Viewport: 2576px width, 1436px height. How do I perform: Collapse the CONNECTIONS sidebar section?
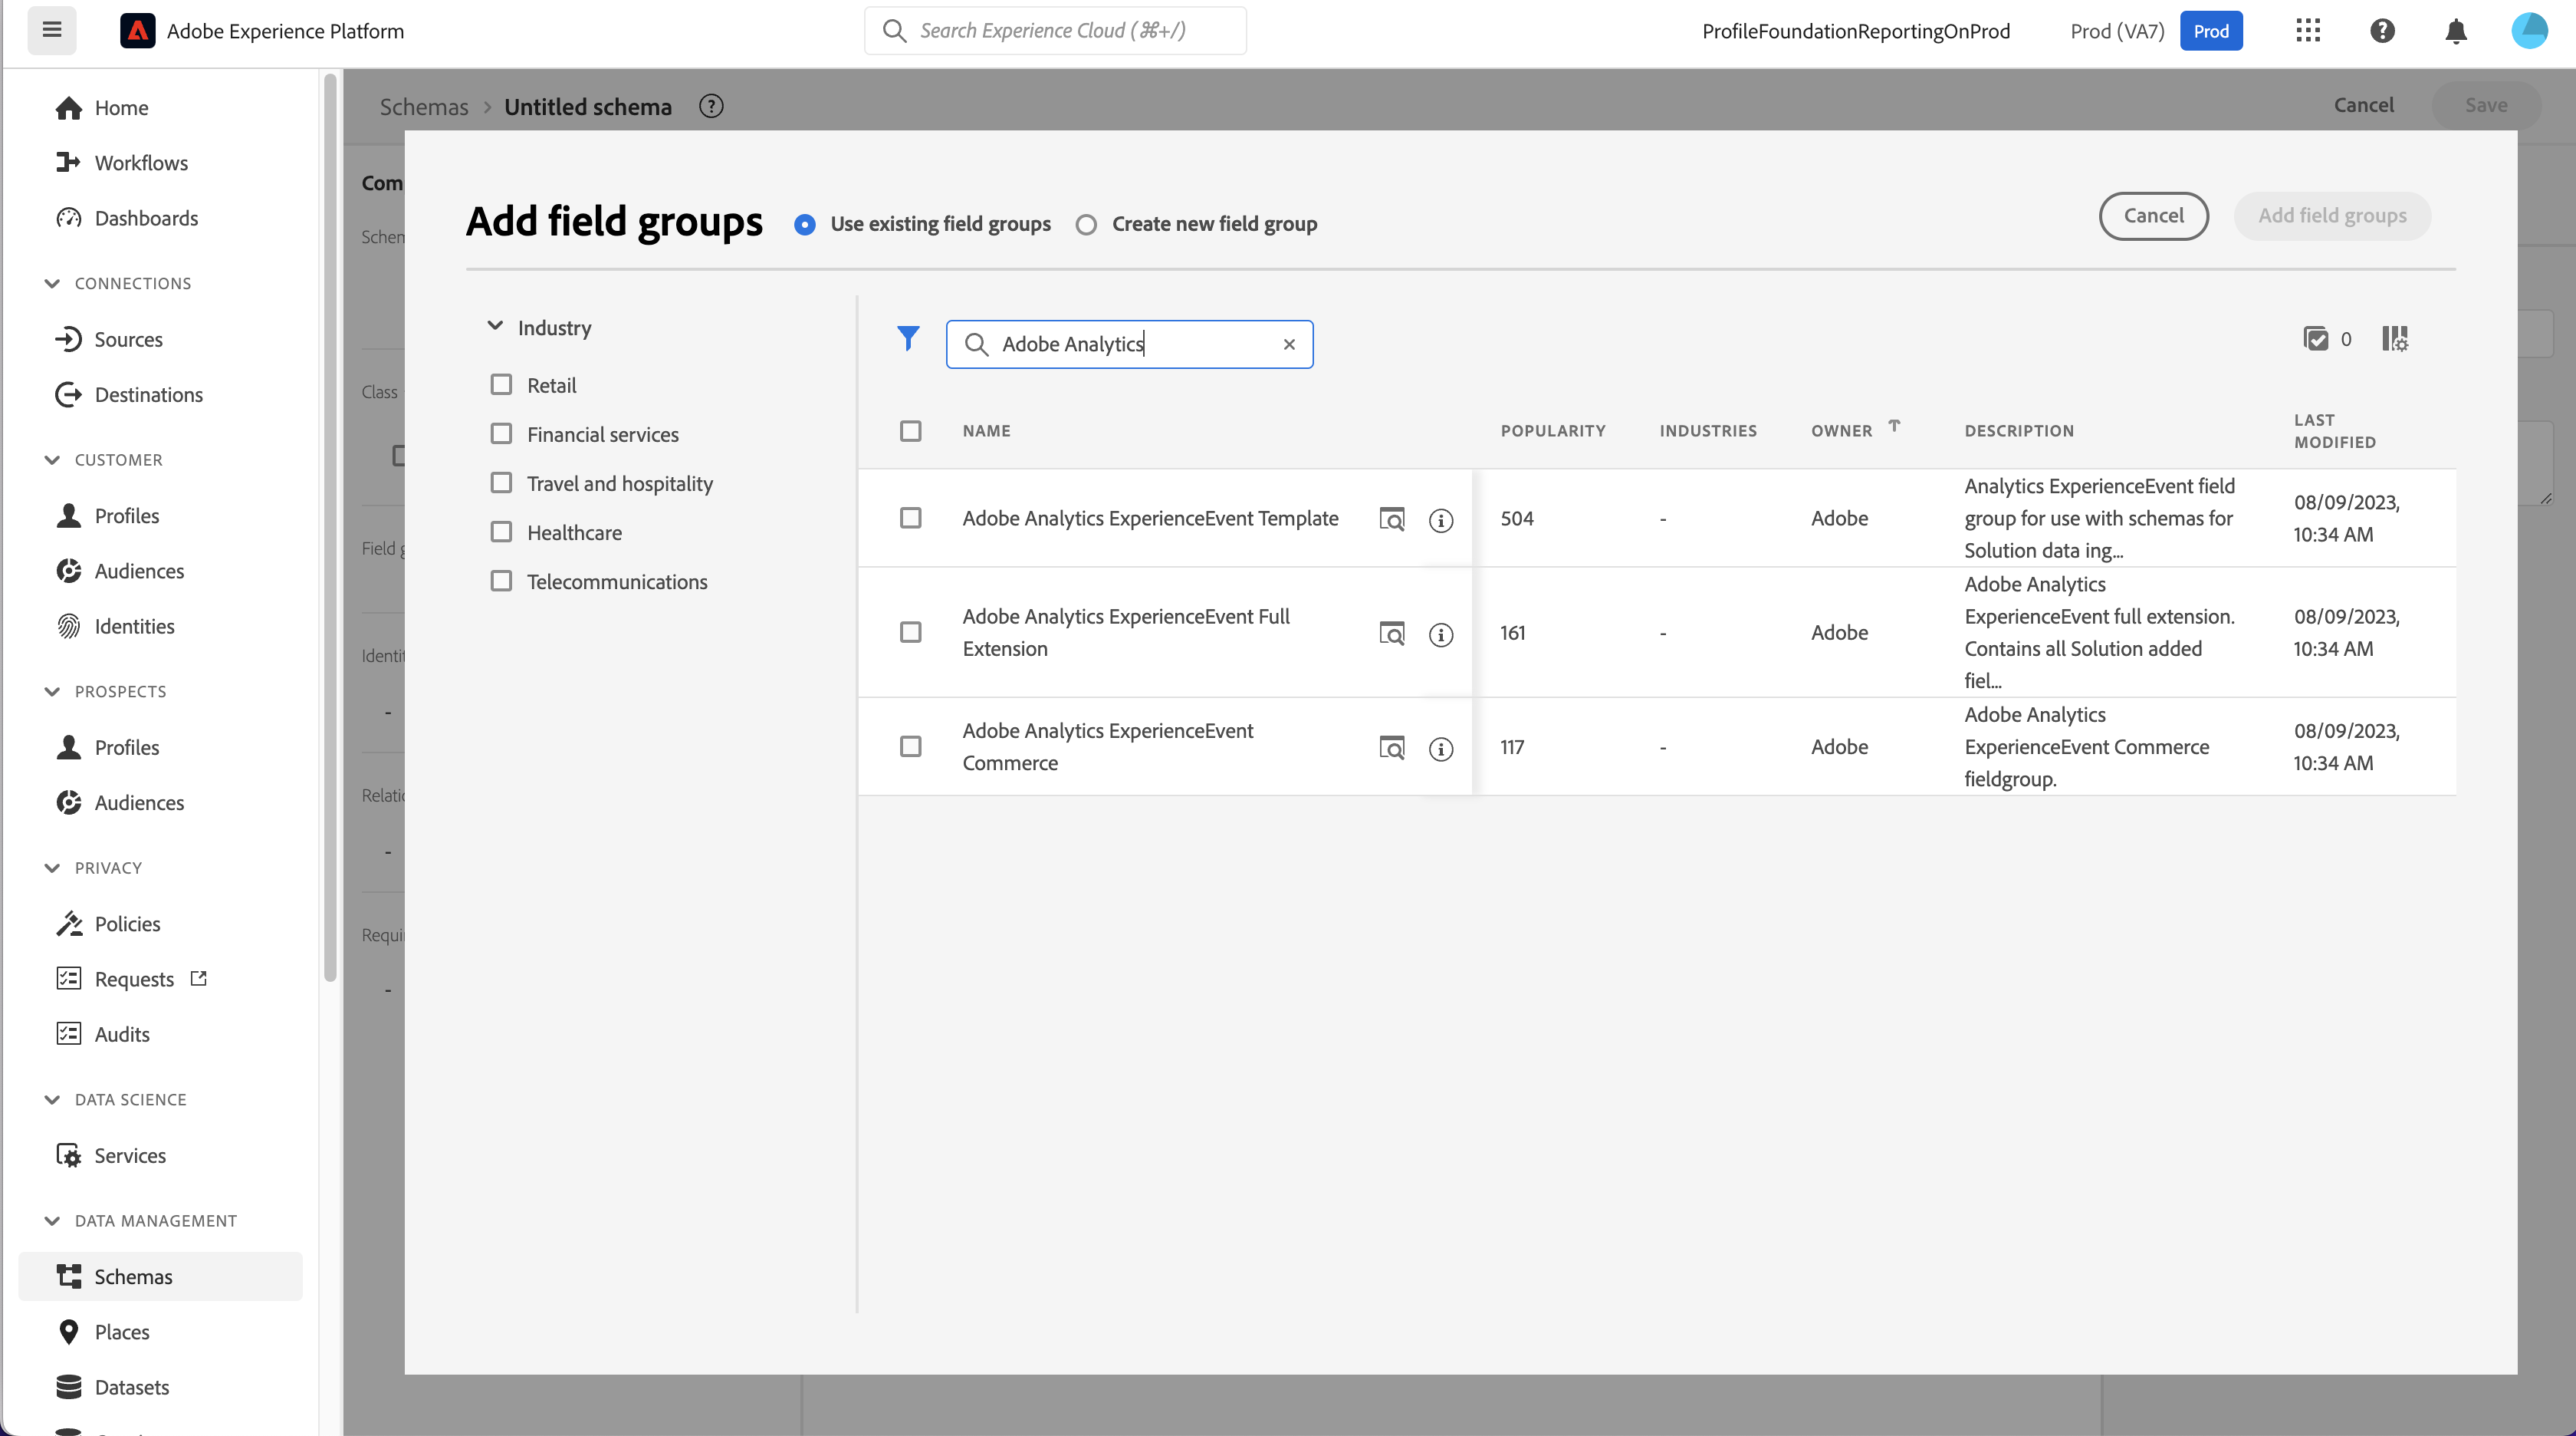[52, 283]
